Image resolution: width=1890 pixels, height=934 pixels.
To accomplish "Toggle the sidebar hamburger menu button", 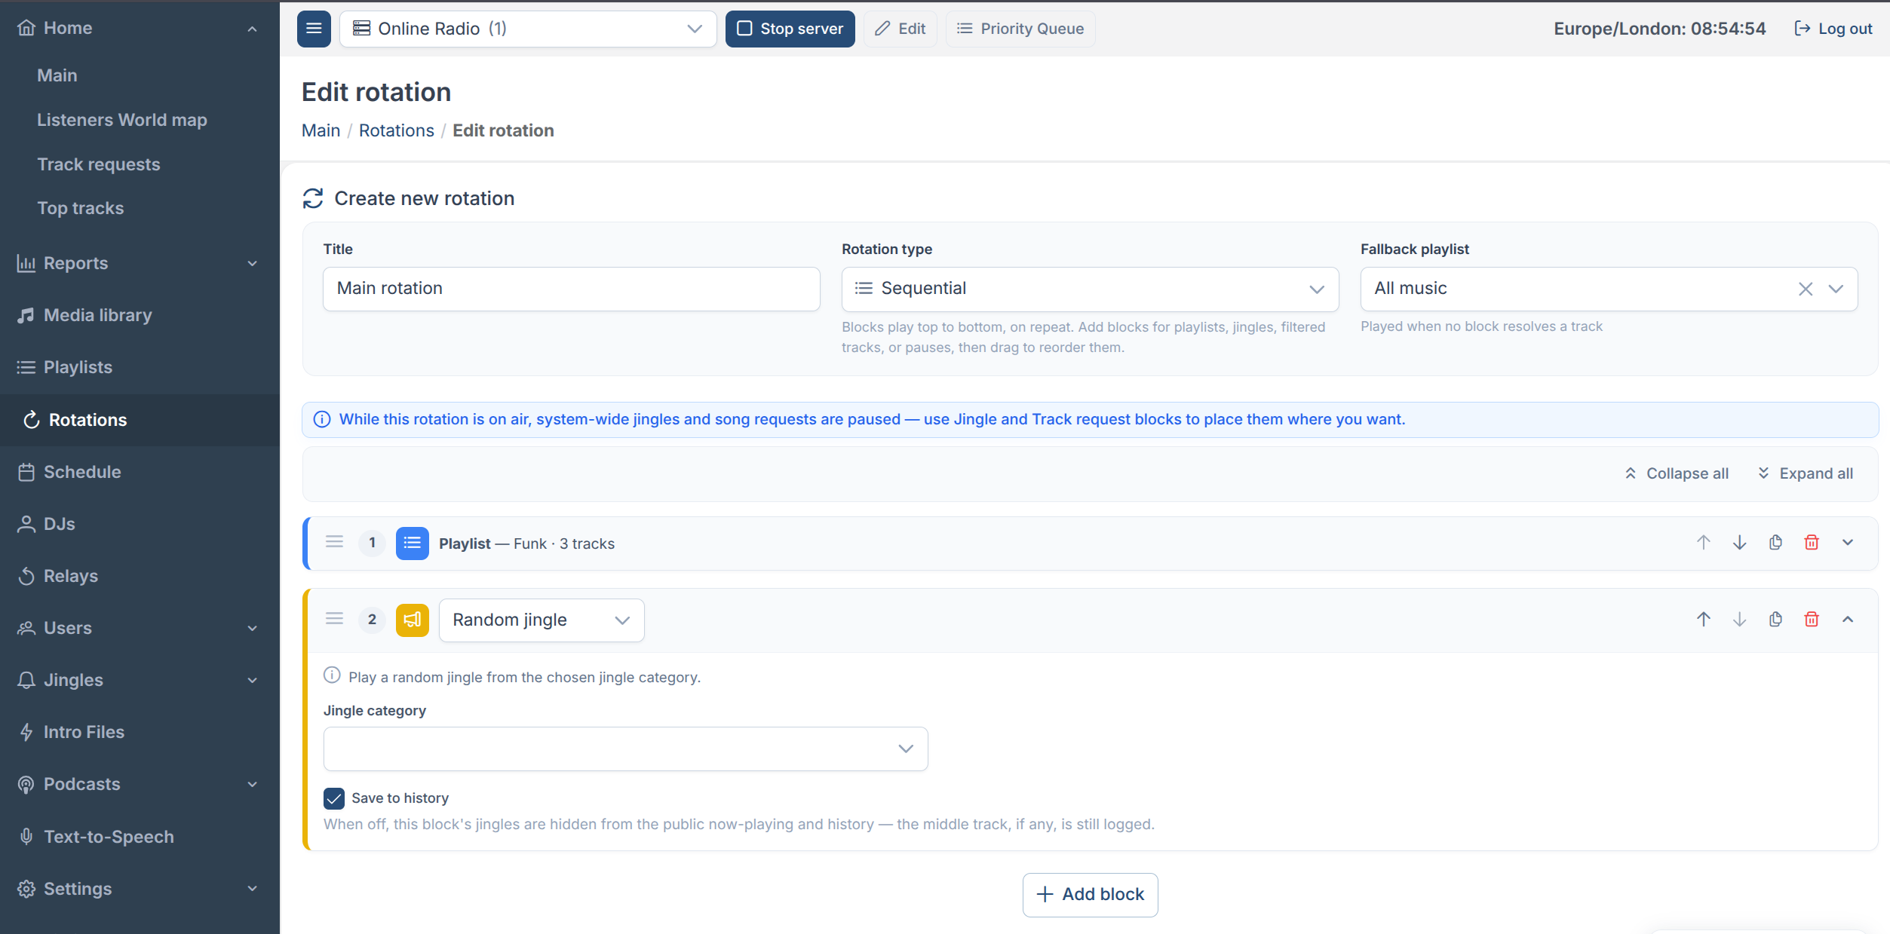I will tap(314, 29).
